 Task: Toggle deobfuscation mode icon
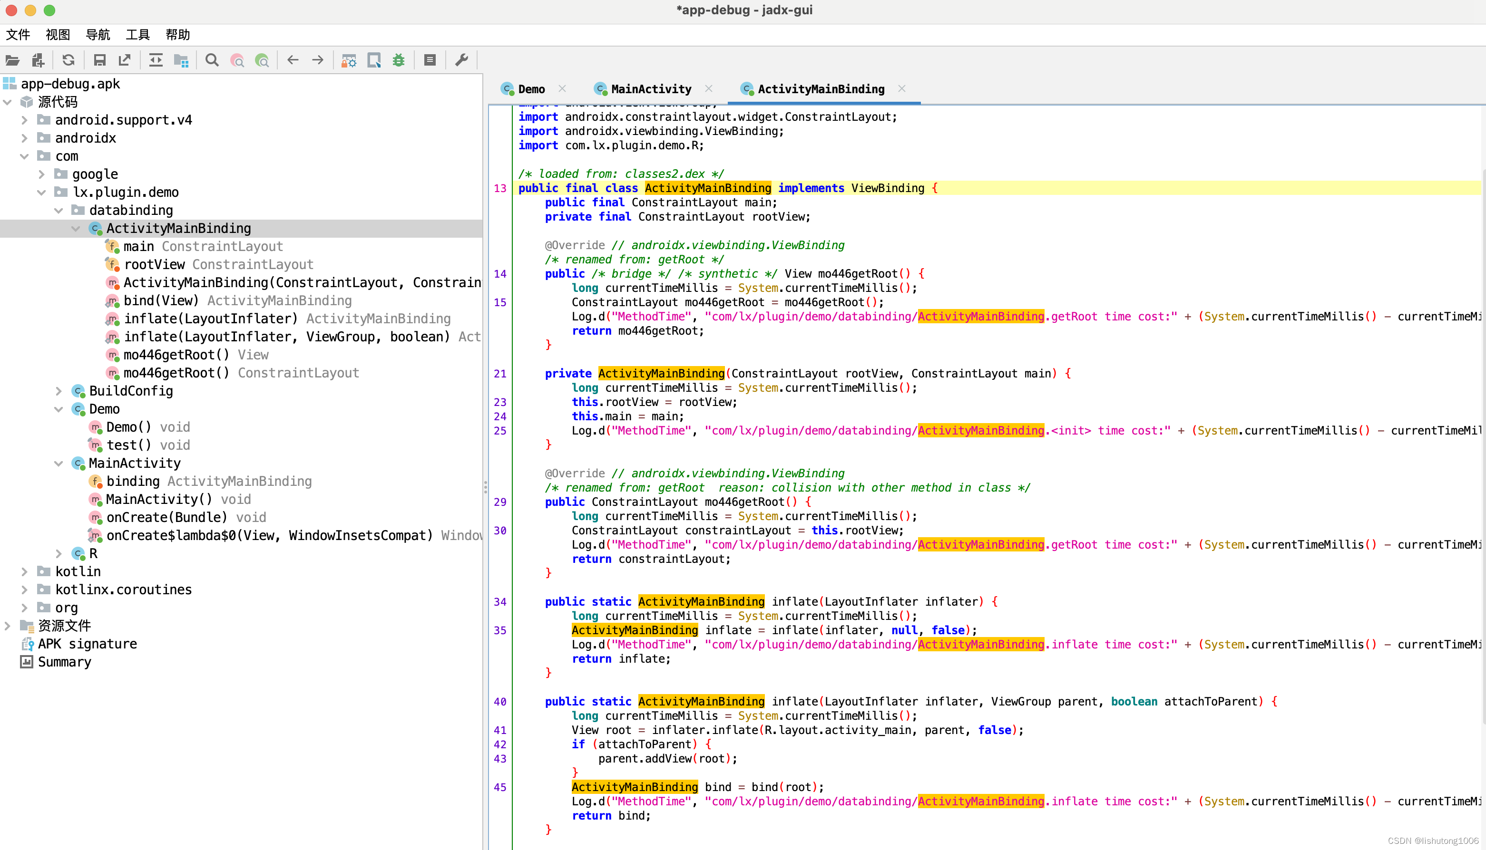(x=349, y=60)
